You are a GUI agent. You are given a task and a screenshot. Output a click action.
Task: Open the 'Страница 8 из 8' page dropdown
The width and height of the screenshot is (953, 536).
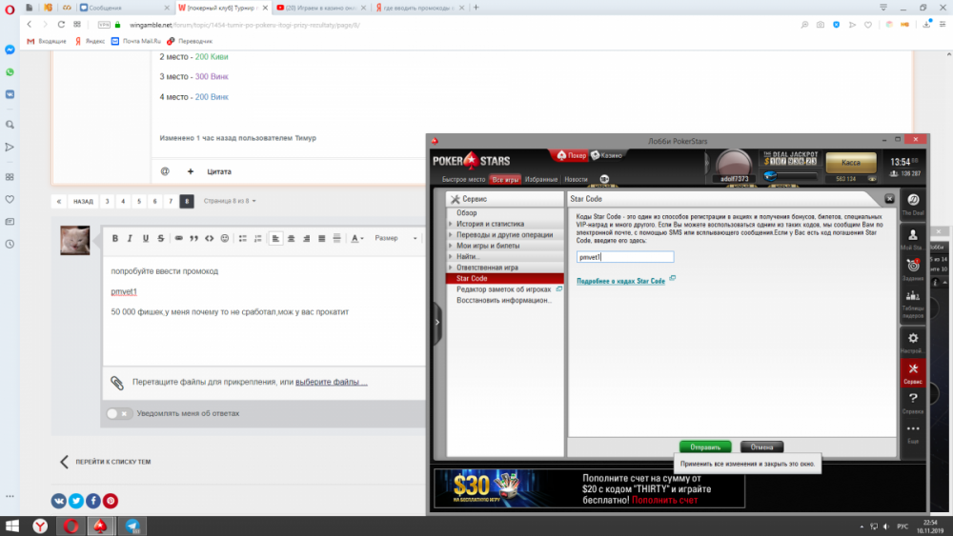(230, 201)
